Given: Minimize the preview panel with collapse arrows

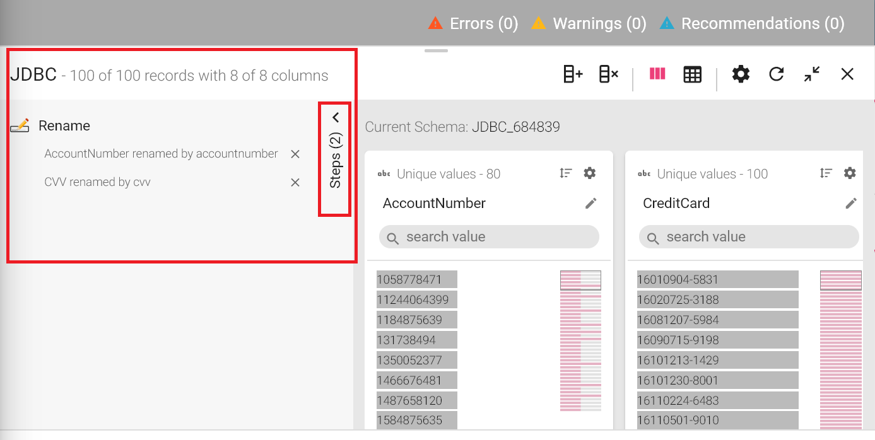Looking at the screenshot, I should click(x=812, y=74).
